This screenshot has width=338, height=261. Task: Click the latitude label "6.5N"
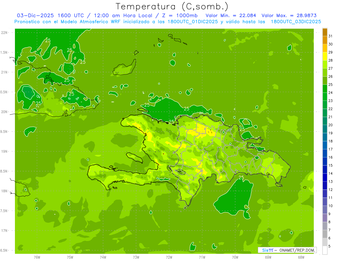[x=4, y=250]
